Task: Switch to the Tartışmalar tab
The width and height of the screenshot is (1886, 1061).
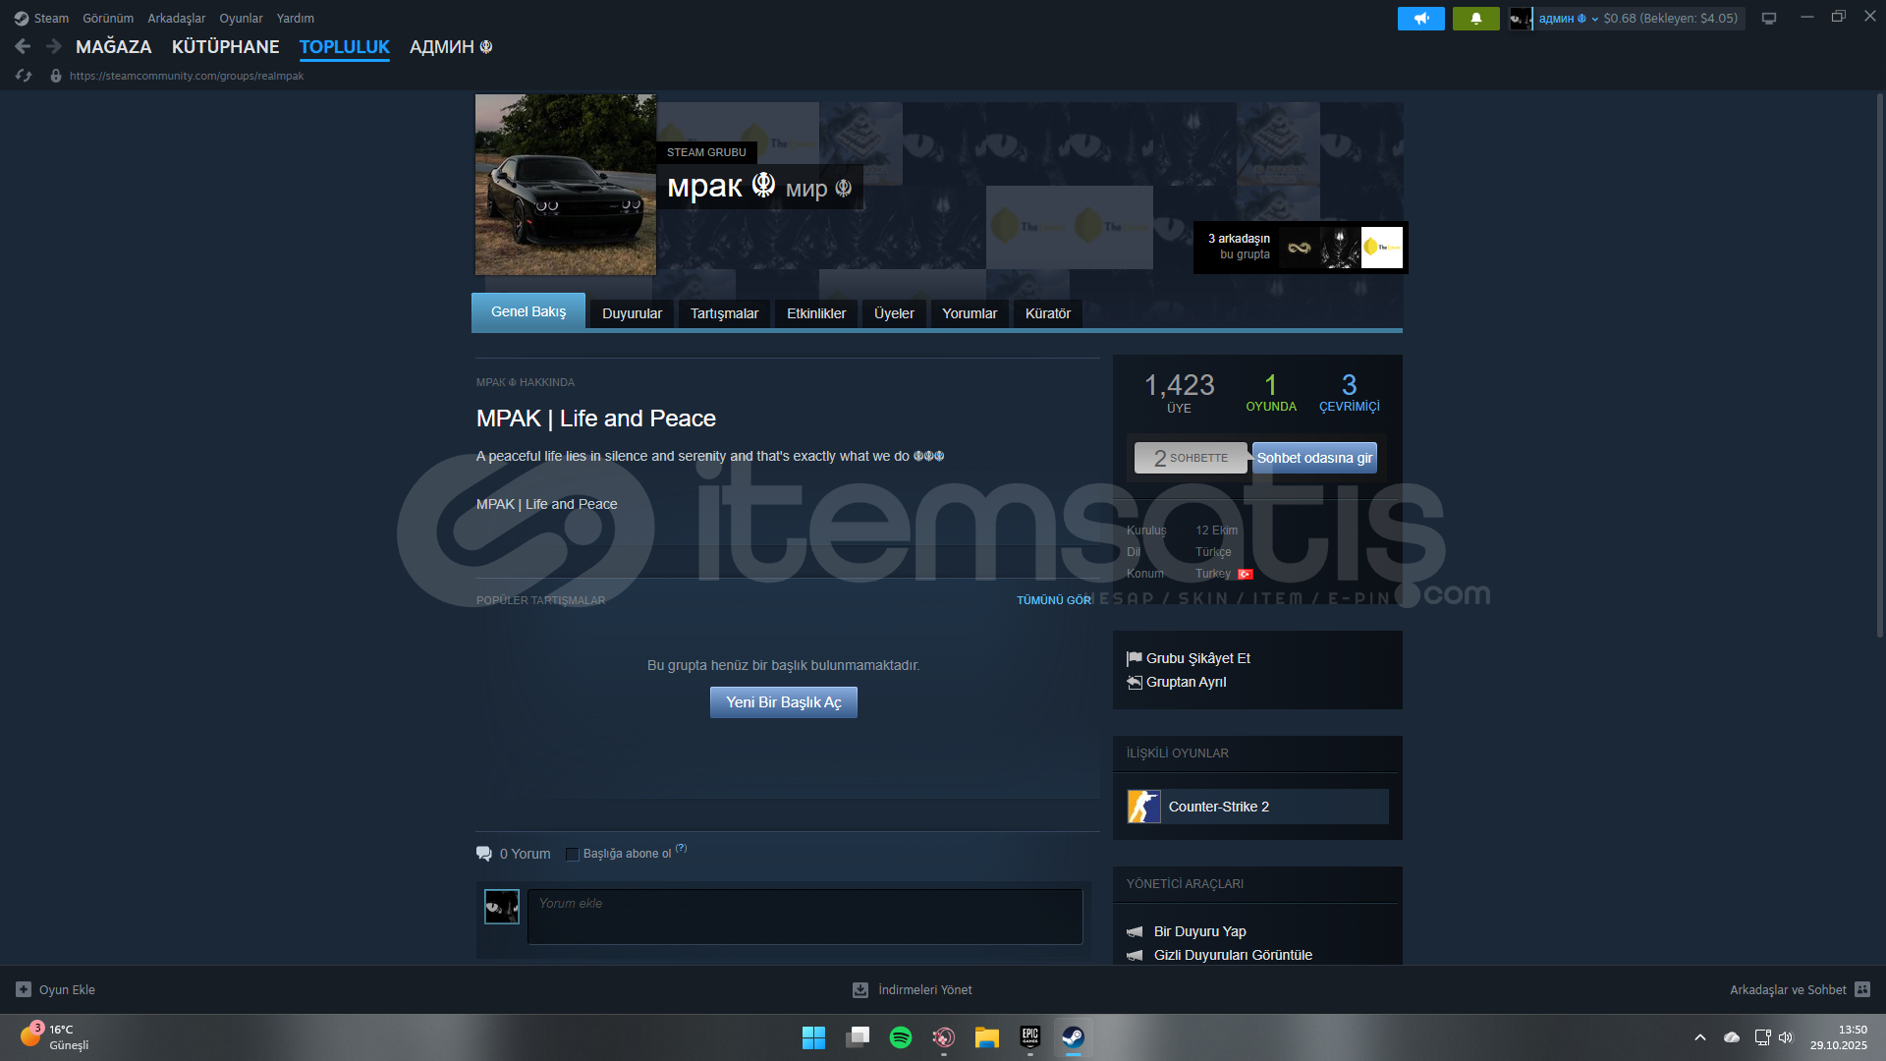Action: coord(724,313)
